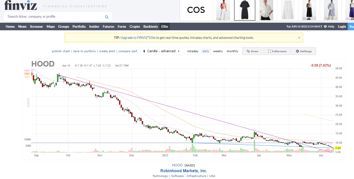
Task: Click the date and time text in the navbar
Action: pos(304,26)
